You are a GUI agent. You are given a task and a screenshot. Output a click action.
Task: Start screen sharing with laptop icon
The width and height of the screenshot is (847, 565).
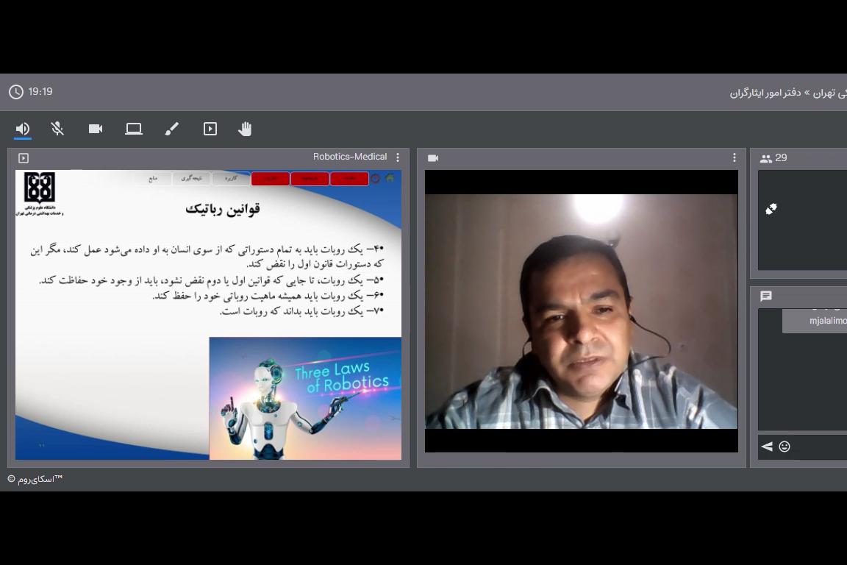click(x=134, y=129)
